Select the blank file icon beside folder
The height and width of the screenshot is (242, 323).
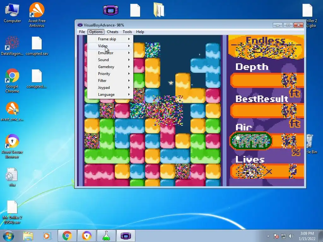[x=135, y=10]
